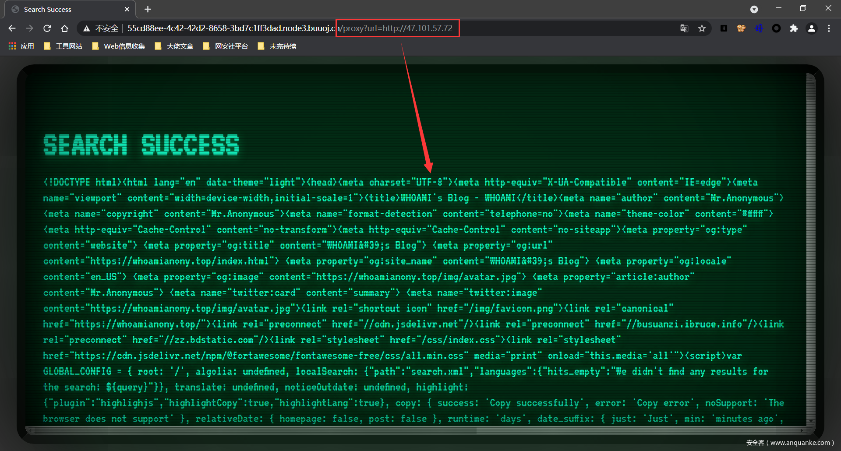Close the Search Success tab
Viewport: 841px width, 451px height.
point(127,9)
